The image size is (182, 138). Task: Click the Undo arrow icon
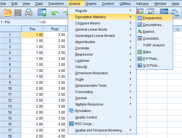[55, 13]
